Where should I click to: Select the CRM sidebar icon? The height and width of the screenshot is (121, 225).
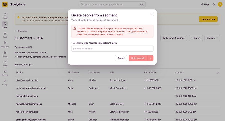point(5,25)
